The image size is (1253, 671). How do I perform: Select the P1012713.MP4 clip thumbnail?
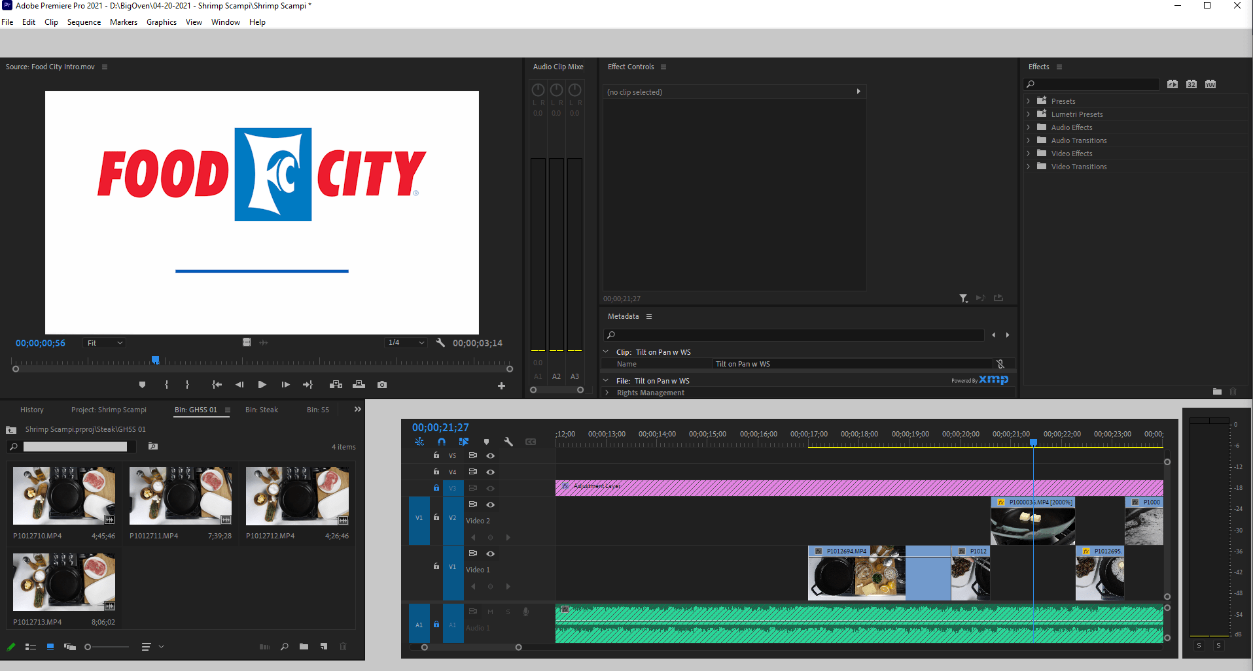63,581
